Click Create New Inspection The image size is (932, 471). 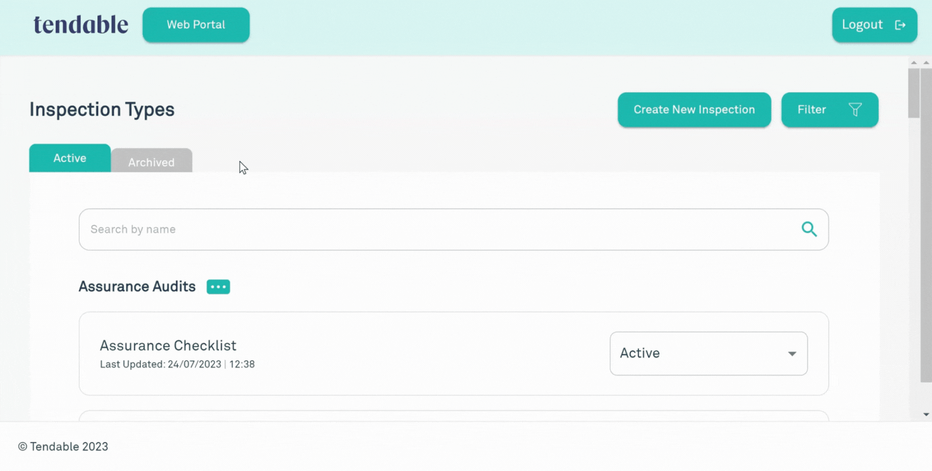pyautogui.click(x=694, y=109)
